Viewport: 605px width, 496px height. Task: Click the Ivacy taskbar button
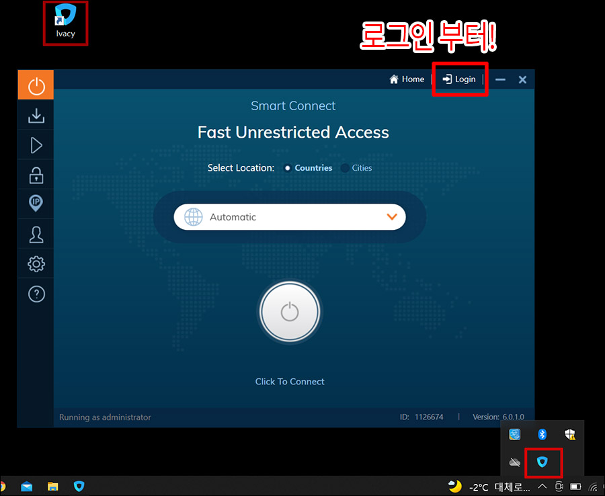pos(79,487)
